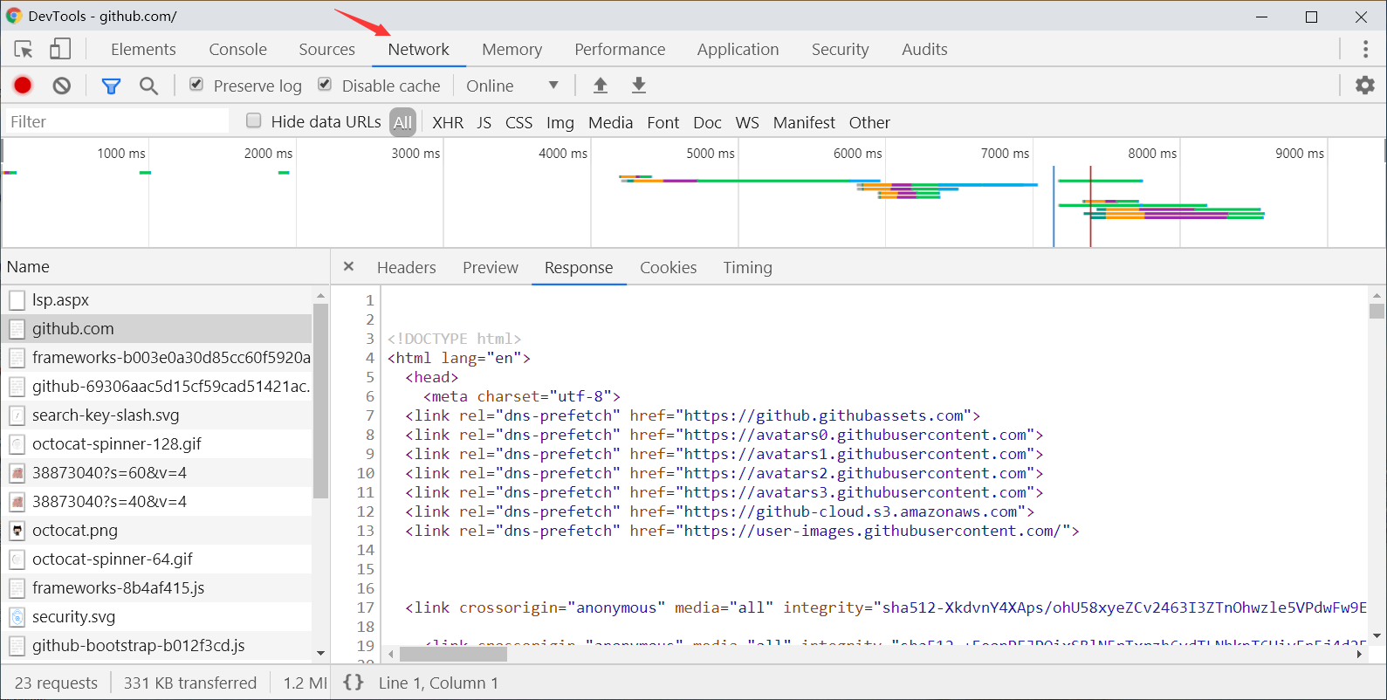Toggle the network filter funnel icon
Viewport: 1387px width, 700px height.
[x=111, y=86]
